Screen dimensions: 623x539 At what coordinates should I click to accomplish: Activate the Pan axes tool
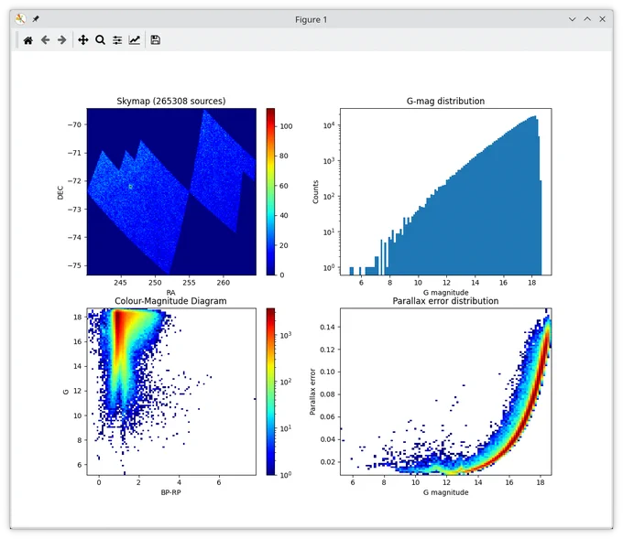click(x=83, y=40)
